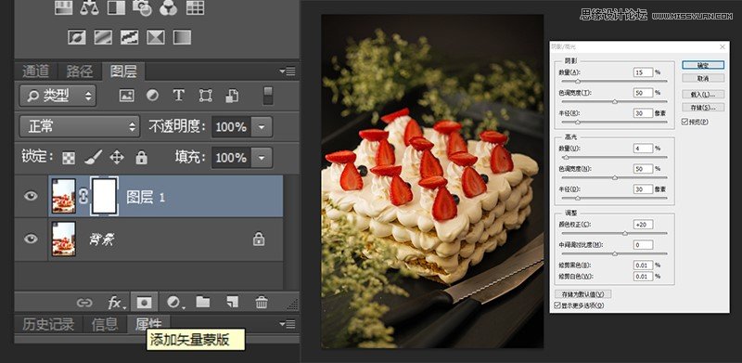Screen dimensions: 742x363
Task: Filter layers by type (T) icon
Action: point(178,96)
